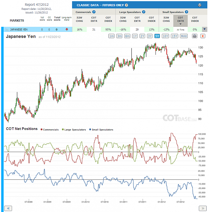Click the Japanese Yen market chart icon
209x212 pixels.
(7, 30)
